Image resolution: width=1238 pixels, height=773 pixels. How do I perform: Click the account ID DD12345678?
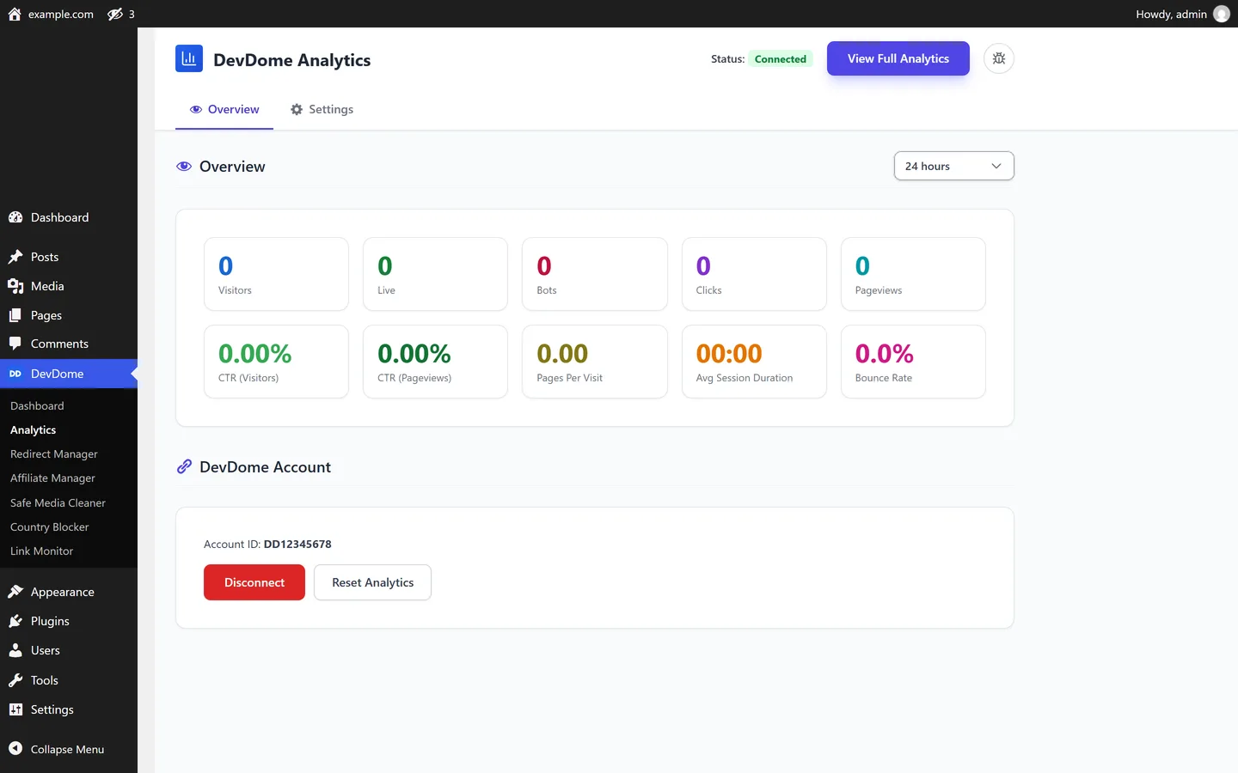(297, 544)
